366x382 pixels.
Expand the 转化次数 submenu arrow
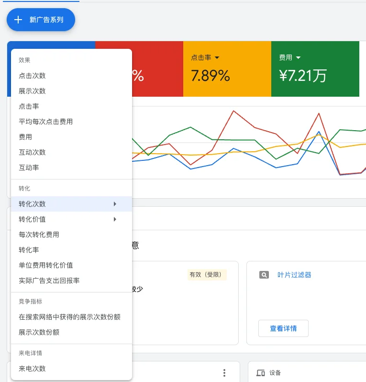tap(115, 204)
